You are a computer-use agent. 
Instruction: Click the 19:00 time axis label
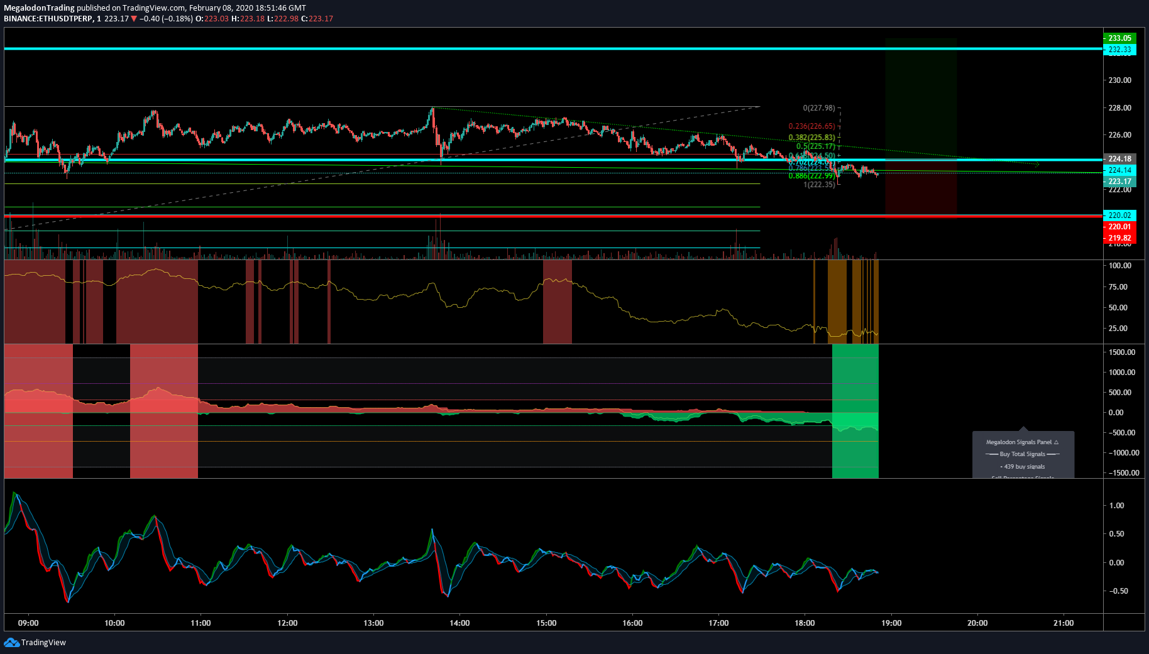pyautogui.click(x=891, y=623)
